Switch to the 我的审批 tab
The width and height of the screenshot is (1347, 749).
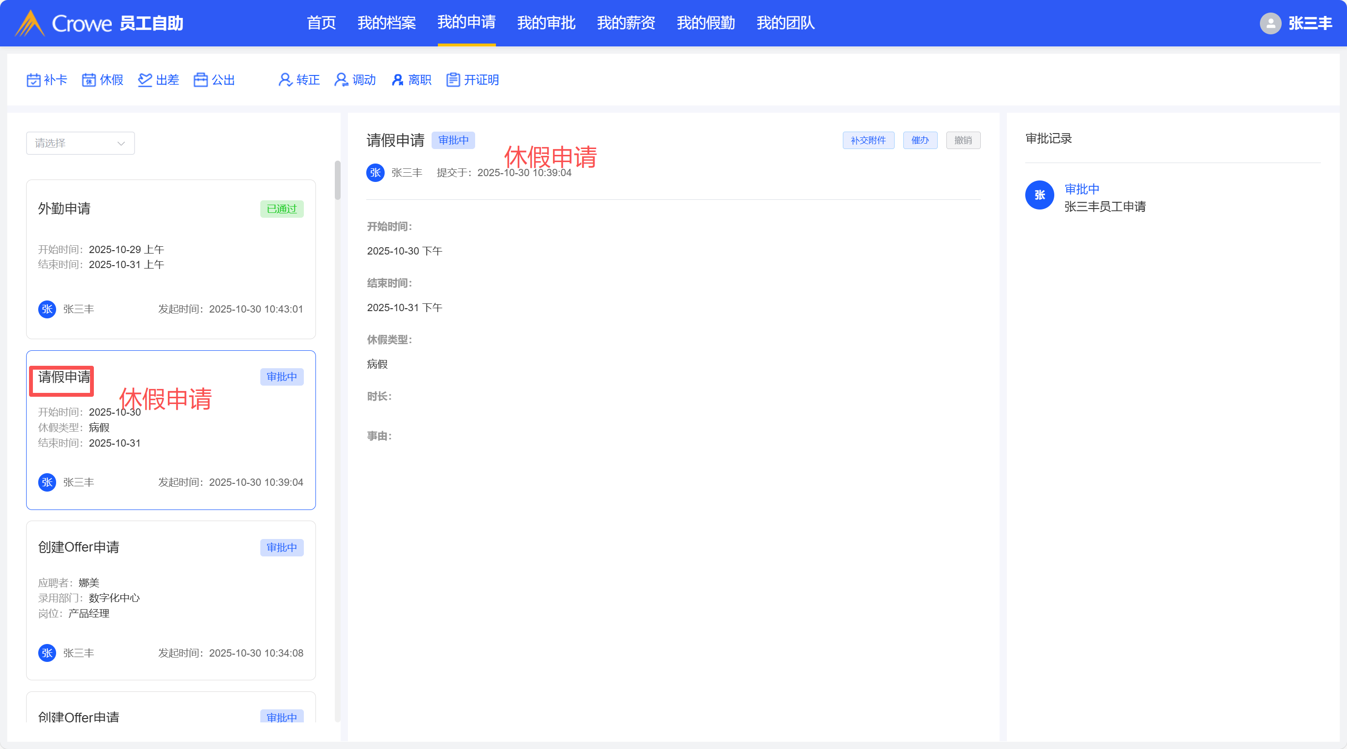point(545,23)
